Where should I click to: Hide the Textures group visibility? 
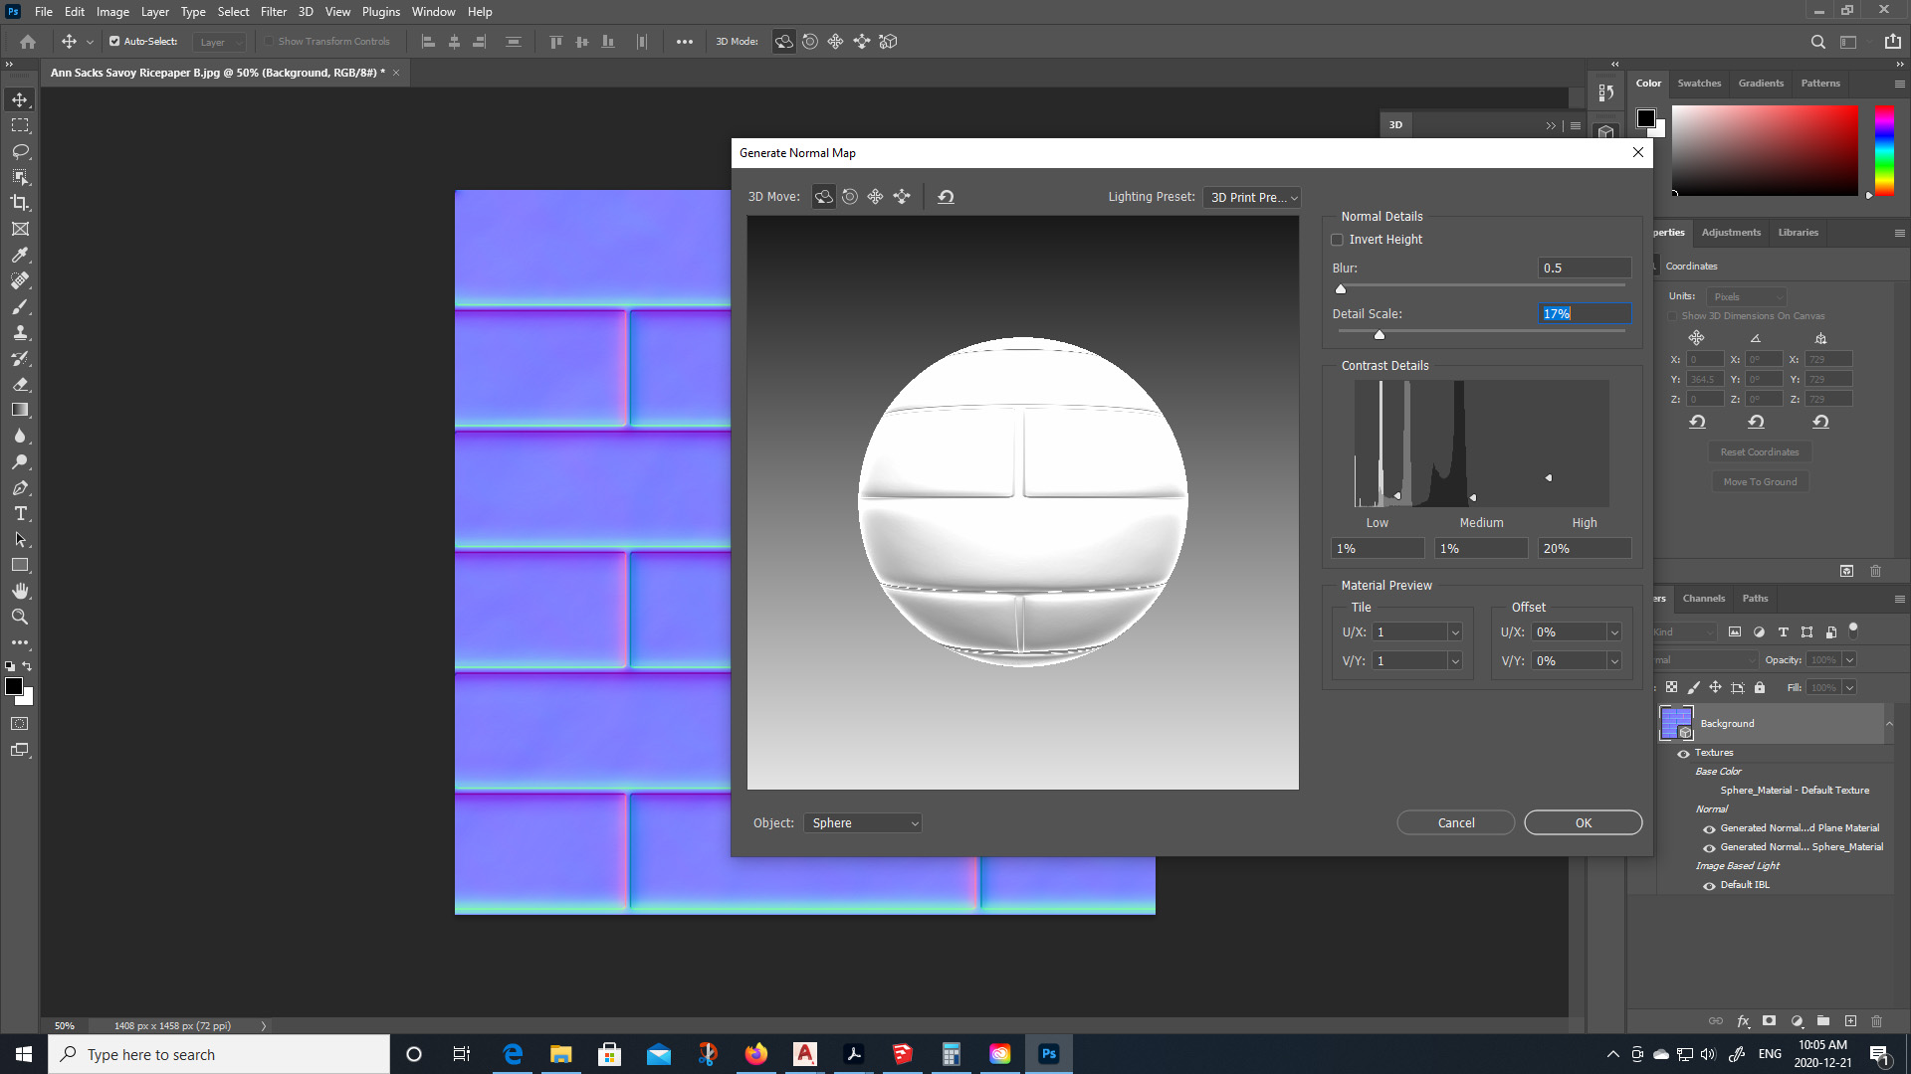(1682, 753)
